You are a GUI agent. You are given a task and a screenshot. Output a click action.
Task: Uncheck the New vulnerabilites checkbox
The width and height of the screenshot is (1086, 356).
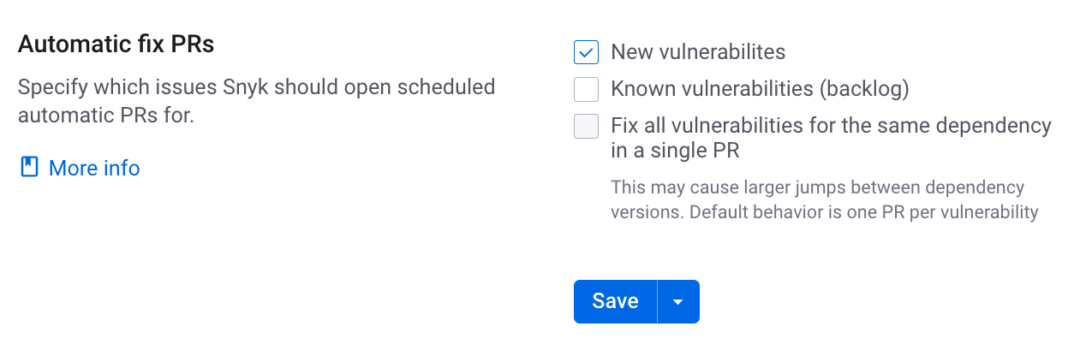tap(586, 52)
